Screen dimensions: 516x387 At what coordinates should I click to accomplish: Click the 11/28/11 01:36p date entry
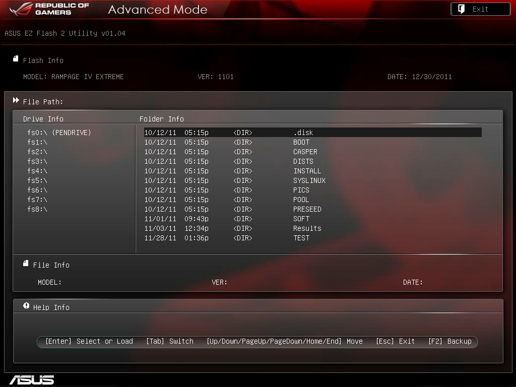[176, 238]
